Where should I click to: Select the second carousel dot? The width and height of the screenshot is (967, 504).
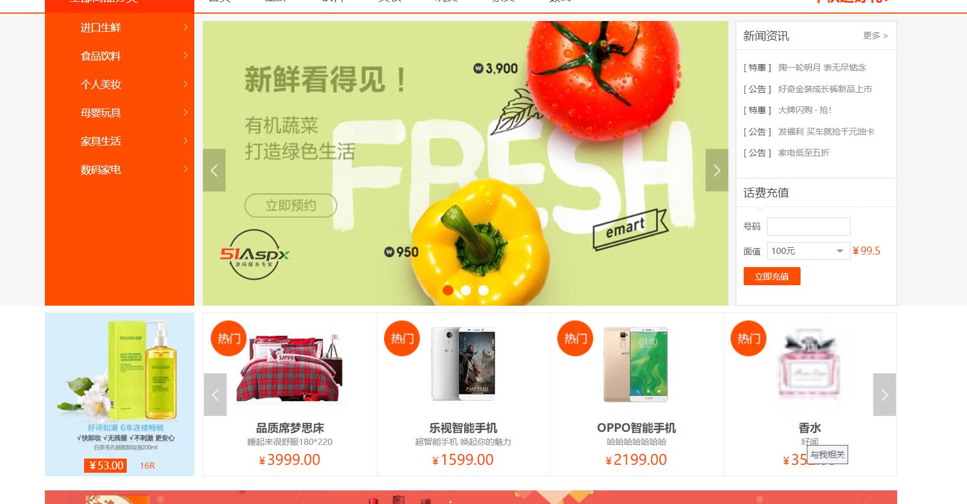(466, 290)
